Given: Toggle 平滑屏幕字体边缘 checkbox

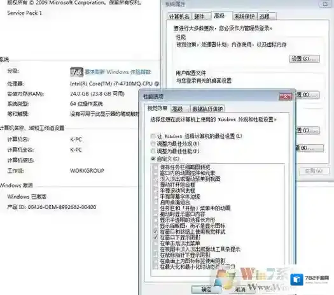Looking at the screenshot, I should tap(156, 196).
